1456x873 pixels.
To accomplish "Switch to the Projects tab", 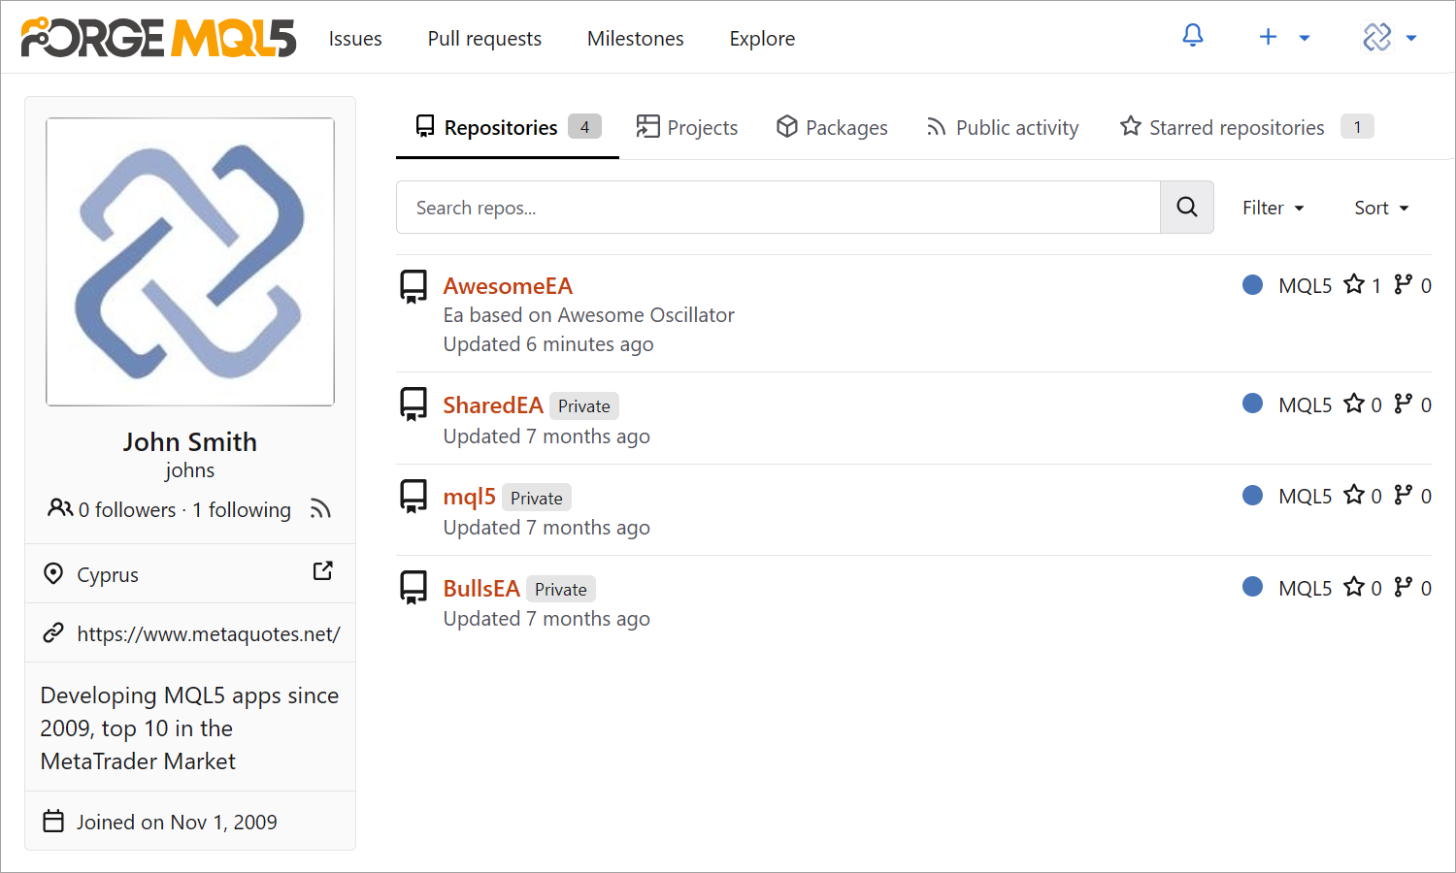I will pyautogui.click(x=687, y=127).
